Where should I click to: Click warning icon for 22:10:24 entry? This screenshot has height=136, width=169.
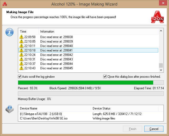pyautogui.click(x=21, y=55)
